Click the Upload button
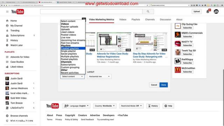 [197, 12]
